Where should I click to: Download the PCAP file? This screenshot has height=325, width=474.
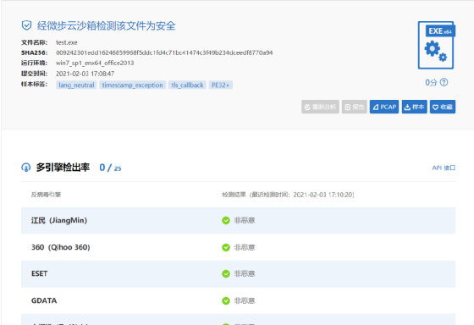(384, 107)
